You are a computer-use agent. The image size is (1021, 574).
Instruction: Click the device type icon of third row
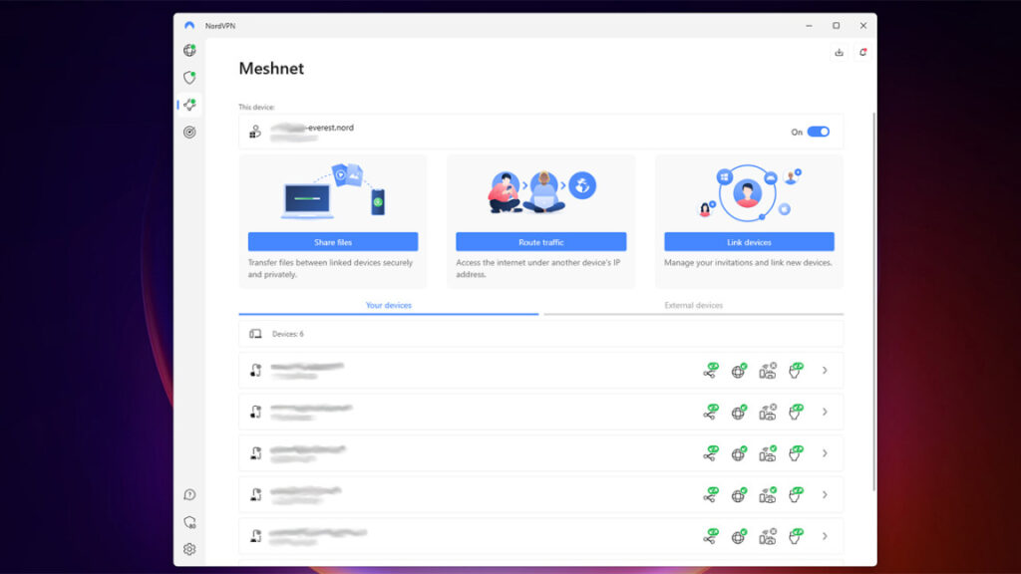256,453
